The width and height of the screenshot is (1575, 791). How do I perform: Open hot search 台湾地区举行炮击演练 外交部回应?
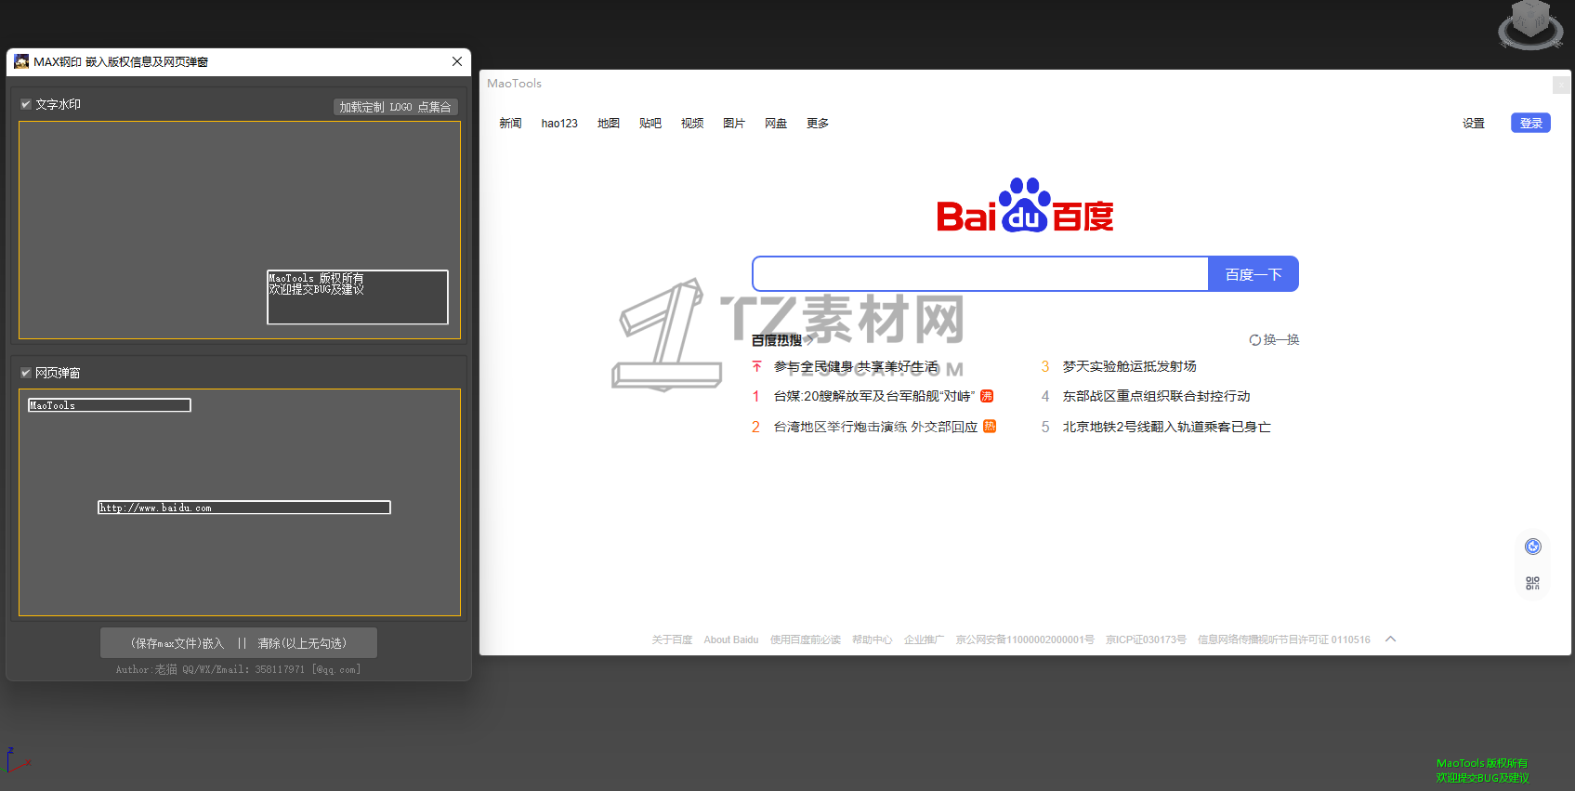875,427
